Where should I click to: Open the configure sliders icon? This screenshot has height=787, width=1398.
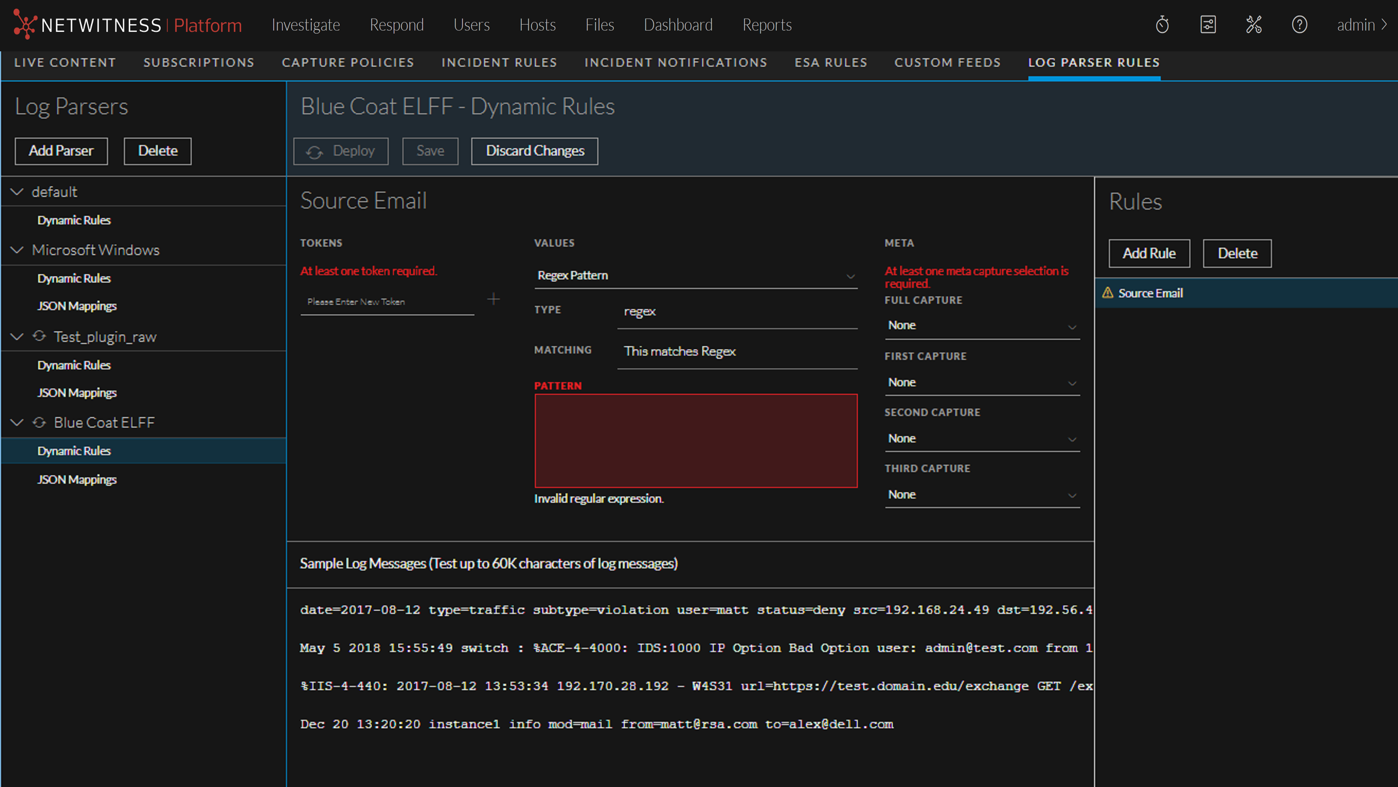tap(1207, 24)
